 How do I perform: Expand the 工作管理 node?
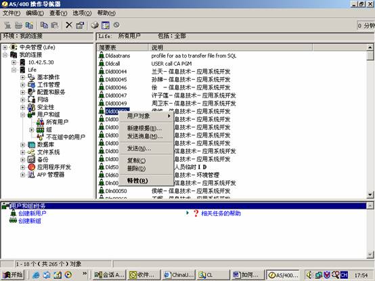23,85
